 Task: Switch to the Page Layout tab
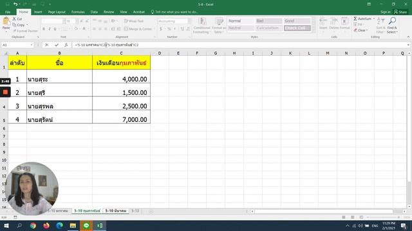[x=57, y=12]
